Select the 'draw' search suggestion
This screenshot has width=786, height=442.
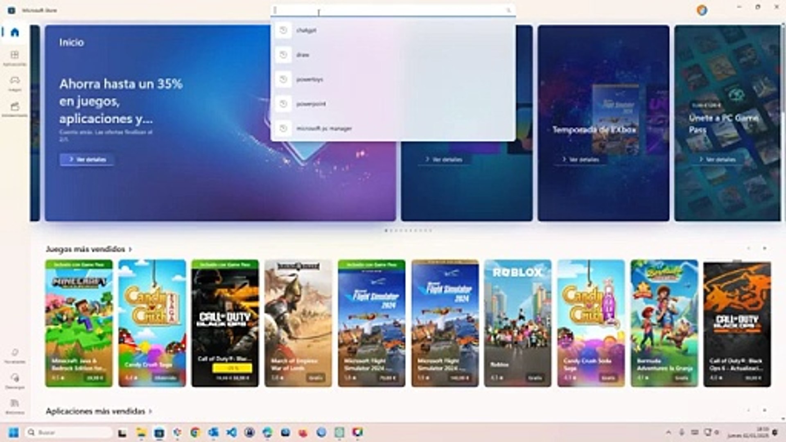click(x=393, y=55)
